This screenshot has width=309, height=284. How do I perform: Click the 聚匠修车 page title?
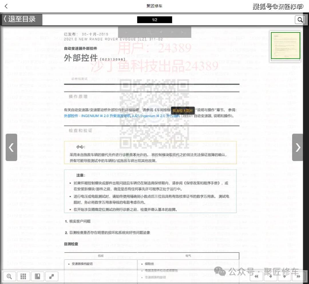154,6
